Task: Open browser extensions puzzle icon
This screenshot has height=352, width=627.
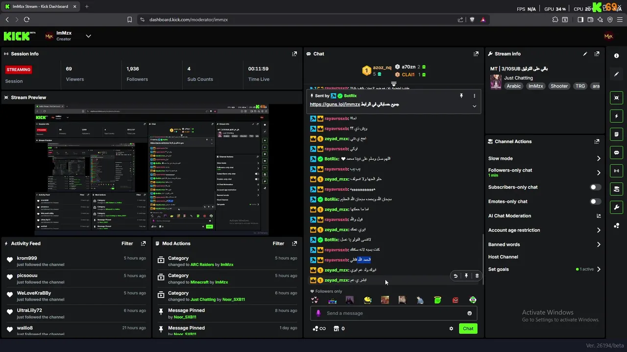Action: [555, 20]
